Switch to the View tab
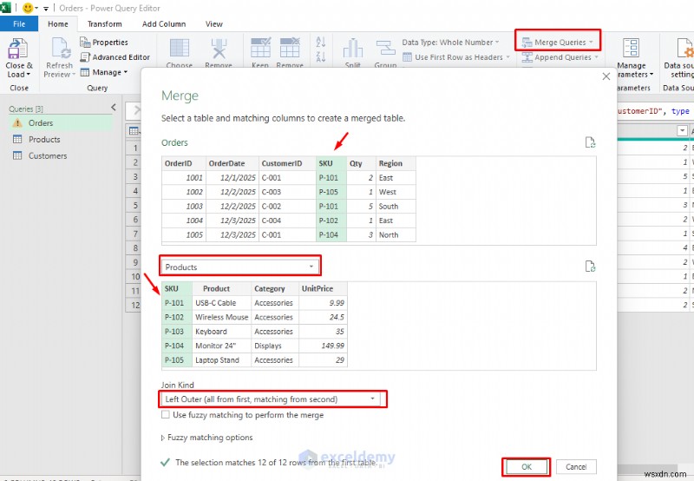The image size is (694, 481). (213, 24)
